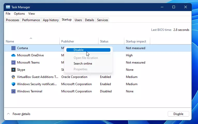This screenshot has width=198, height=124.
Task: Select the Cortana row name
Action: (x=22, y=48)
